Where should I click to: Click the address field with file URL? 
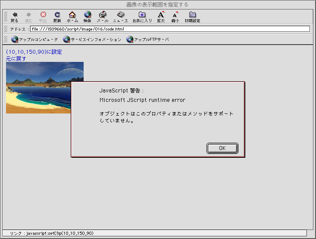click(170, 29)
